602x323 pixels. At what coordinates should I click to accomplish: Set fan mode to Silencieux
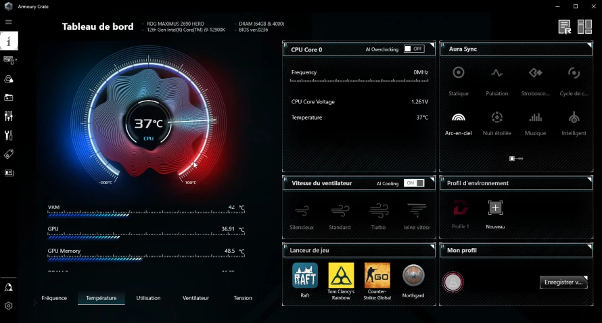pos(302,216)
